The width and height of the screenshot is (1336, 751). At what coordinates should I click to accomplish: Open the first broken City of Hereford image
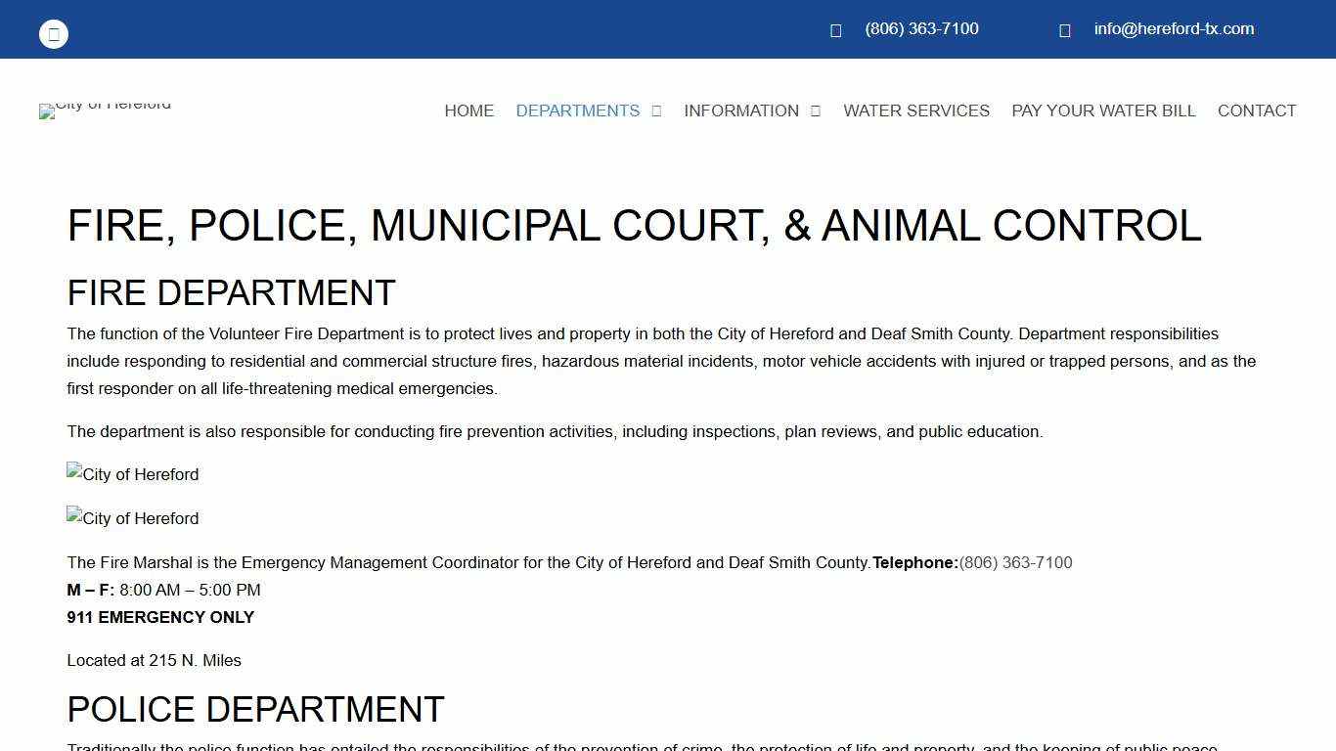(x=133, y=474)
